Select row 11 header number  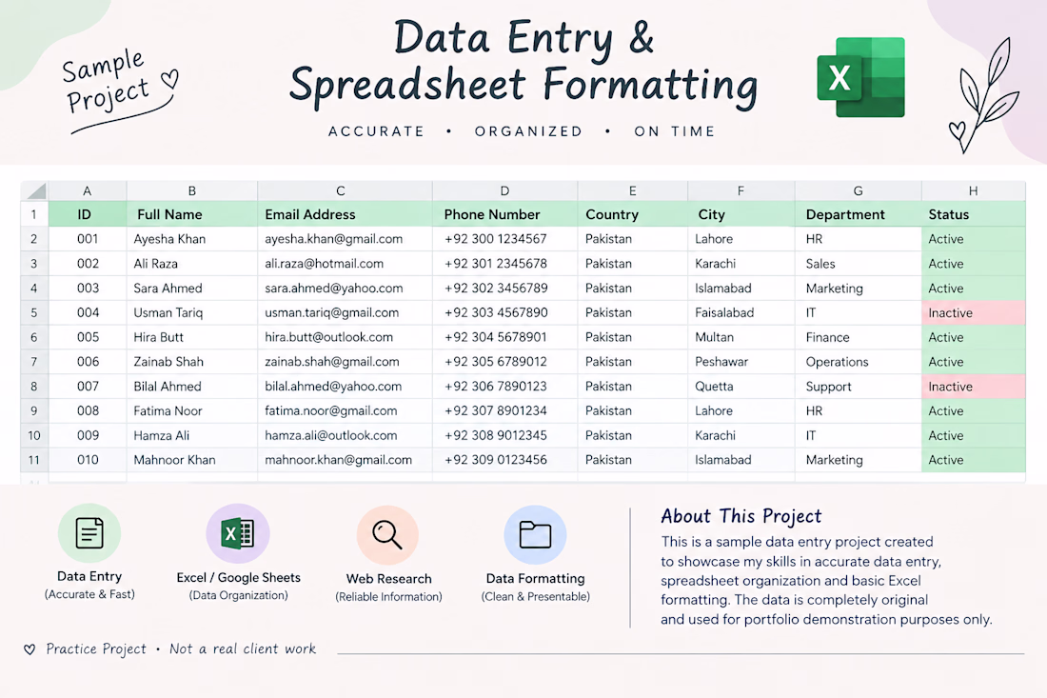click(x=34, y=460)
